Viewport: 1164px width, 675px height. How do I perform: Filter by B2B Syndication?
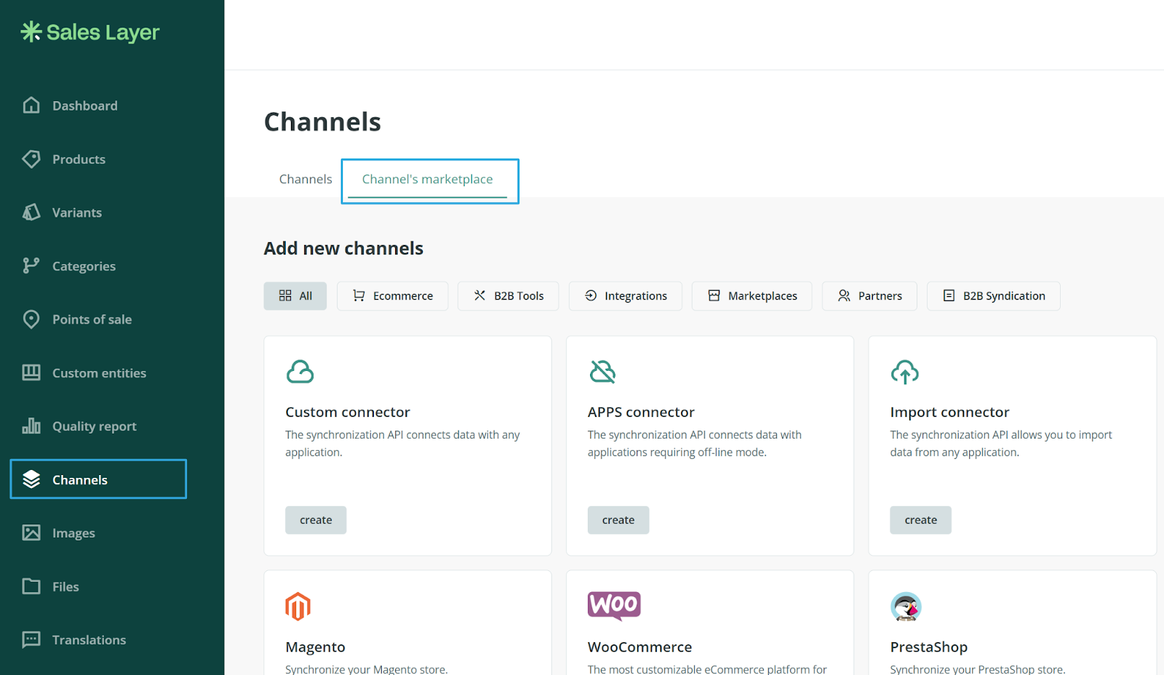994,296
